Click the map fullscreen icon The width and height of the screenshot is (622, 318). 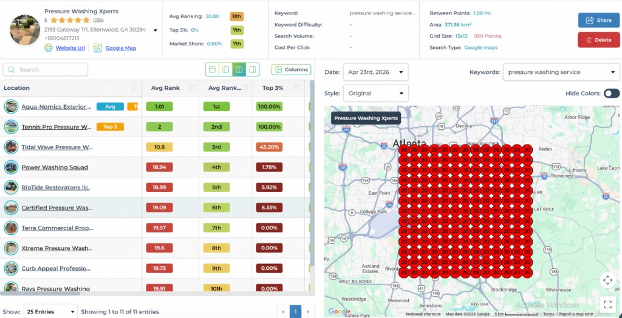click(607, 303)
